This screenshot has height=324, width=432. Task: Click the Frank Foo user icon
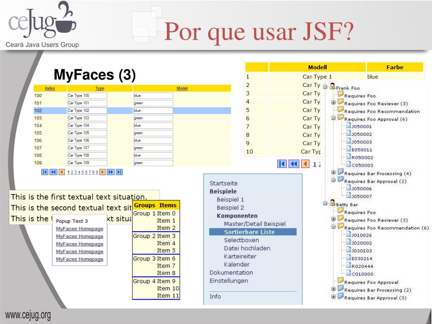click(x=332, y=86)
